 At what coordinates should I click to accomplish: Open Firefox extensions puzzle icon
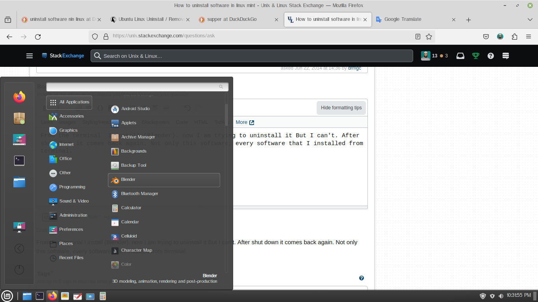514,37
